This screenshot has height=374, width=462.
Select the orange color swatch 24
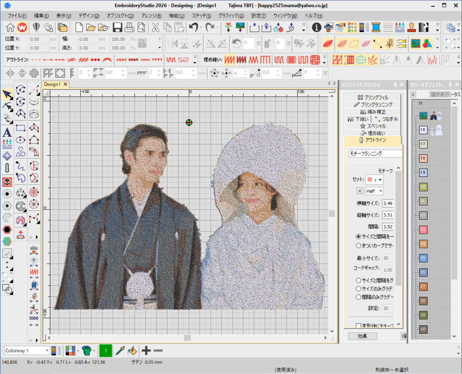423,244
